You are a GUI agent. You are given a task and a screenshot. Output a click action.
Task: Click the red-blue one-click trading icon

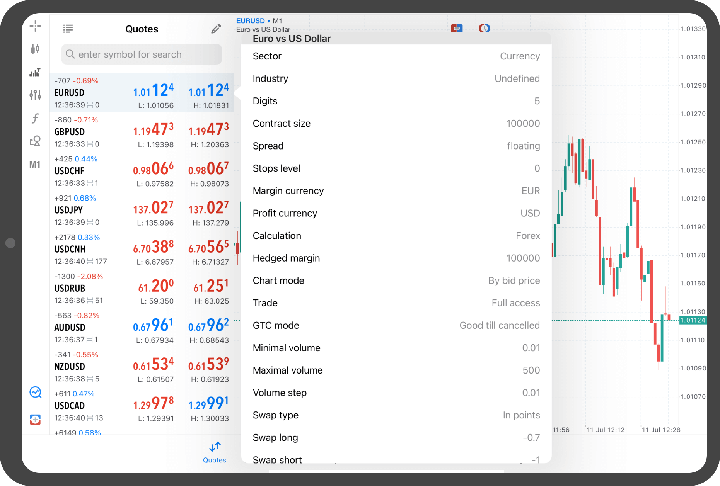(457, 28)
